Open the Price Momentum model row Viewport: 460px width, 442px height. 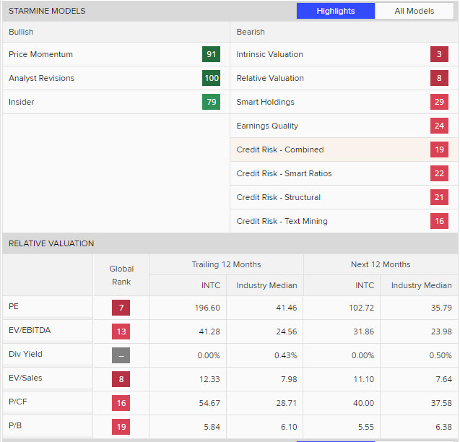coord(116,54)
